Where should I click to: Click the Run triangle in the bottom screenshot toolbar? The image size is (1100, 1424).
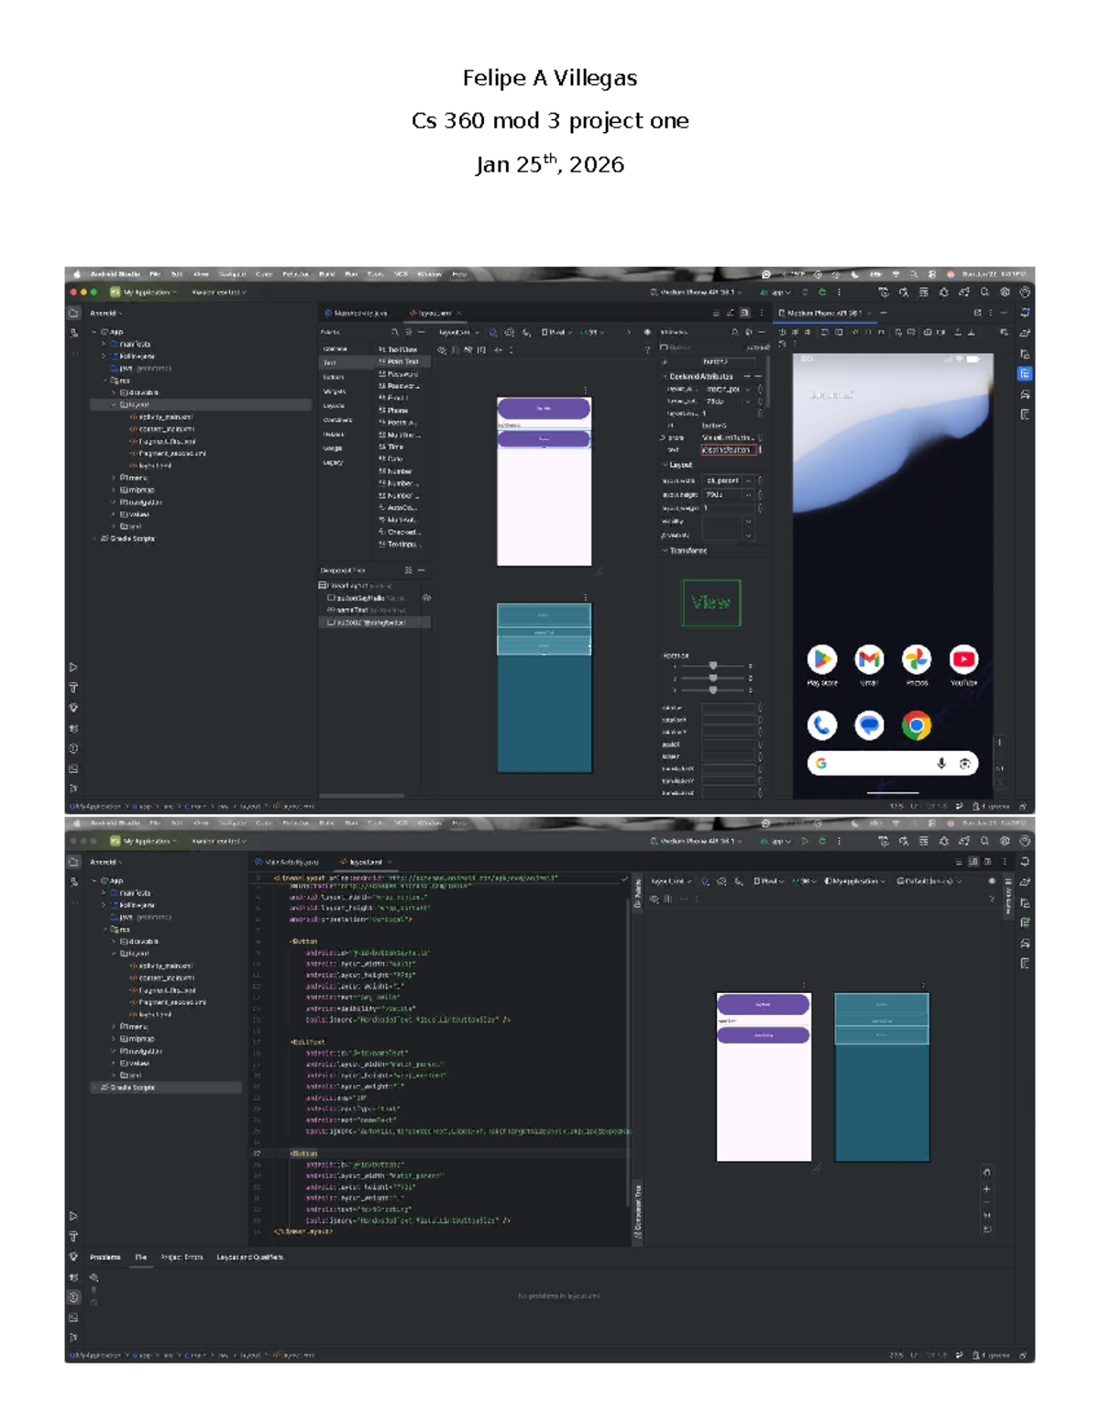[x=805, y=841]
